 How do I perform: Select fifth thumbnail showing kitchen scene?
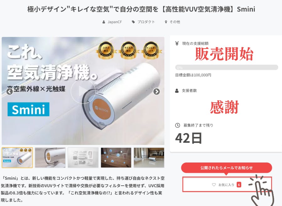149,158
